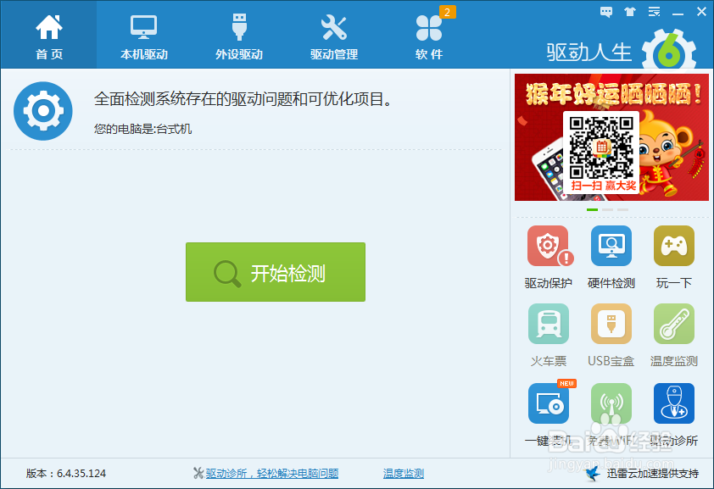This screenshot has width=714, height=489.
Task: Go to the 驱动管理 tab
Action: 334,36
